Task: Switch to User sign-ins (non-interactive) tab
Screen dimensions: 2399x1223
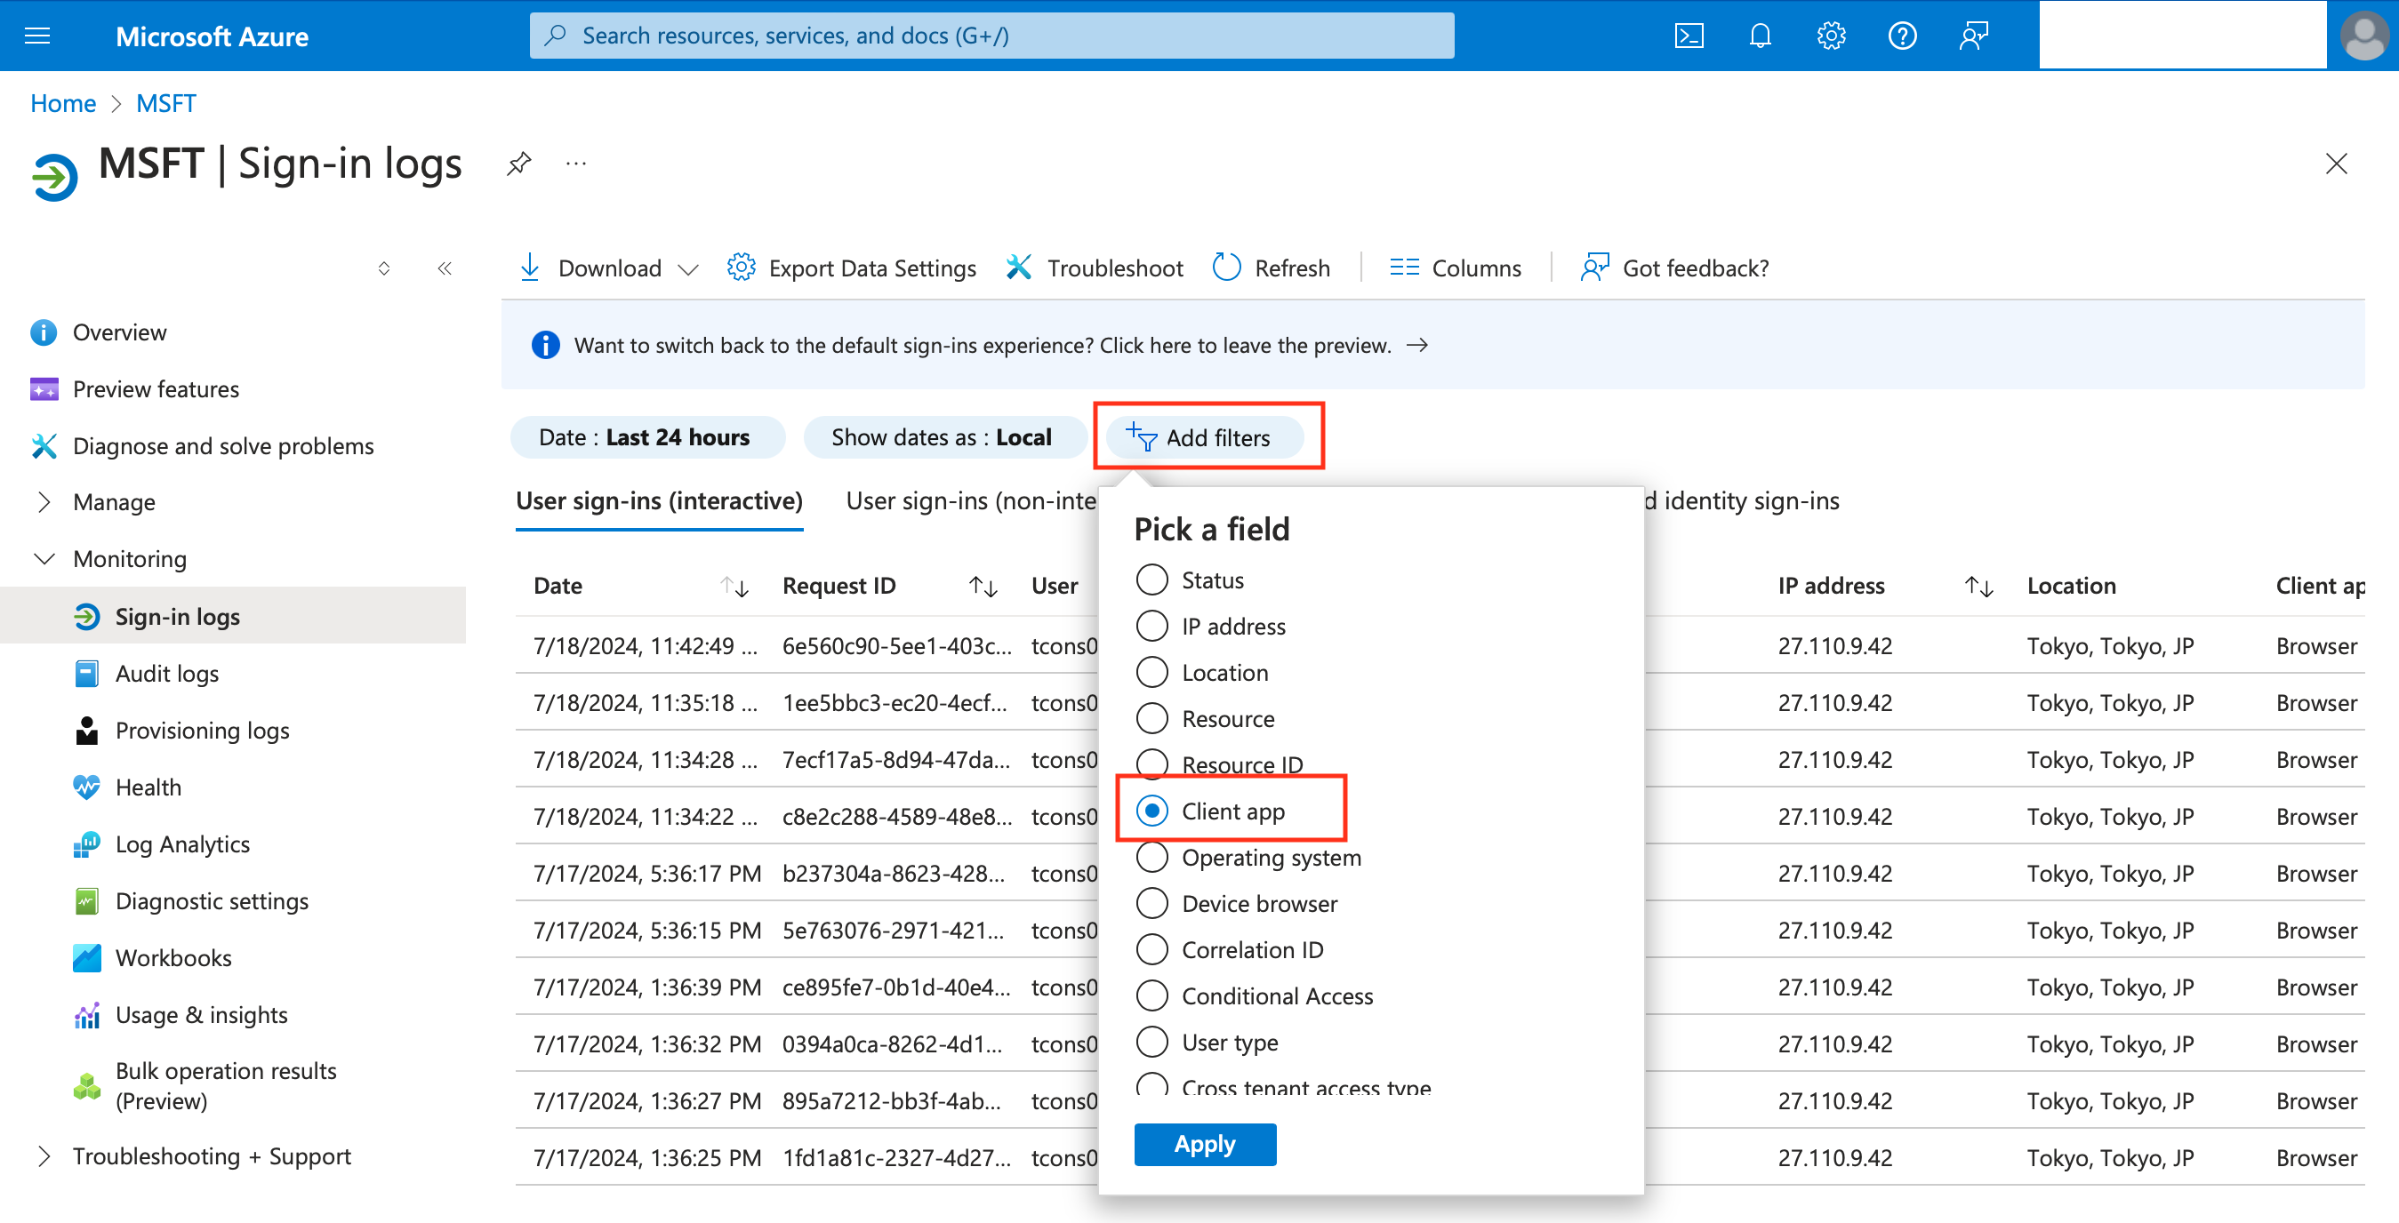Action: click(x=970, y=500)
